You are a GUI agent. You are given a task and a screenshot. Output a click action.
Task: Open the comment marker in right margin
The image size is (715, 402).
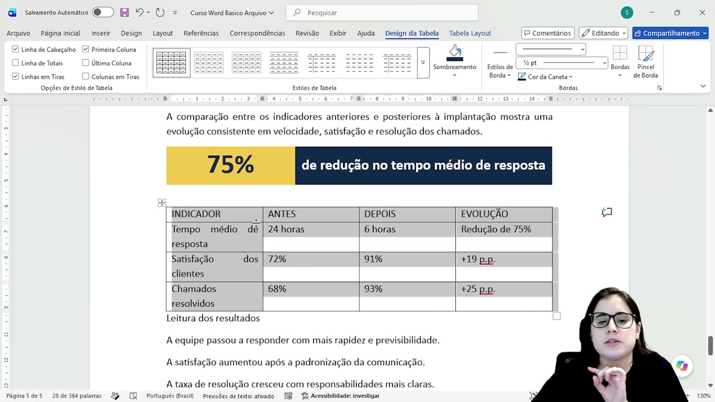[x=607, y=212]
